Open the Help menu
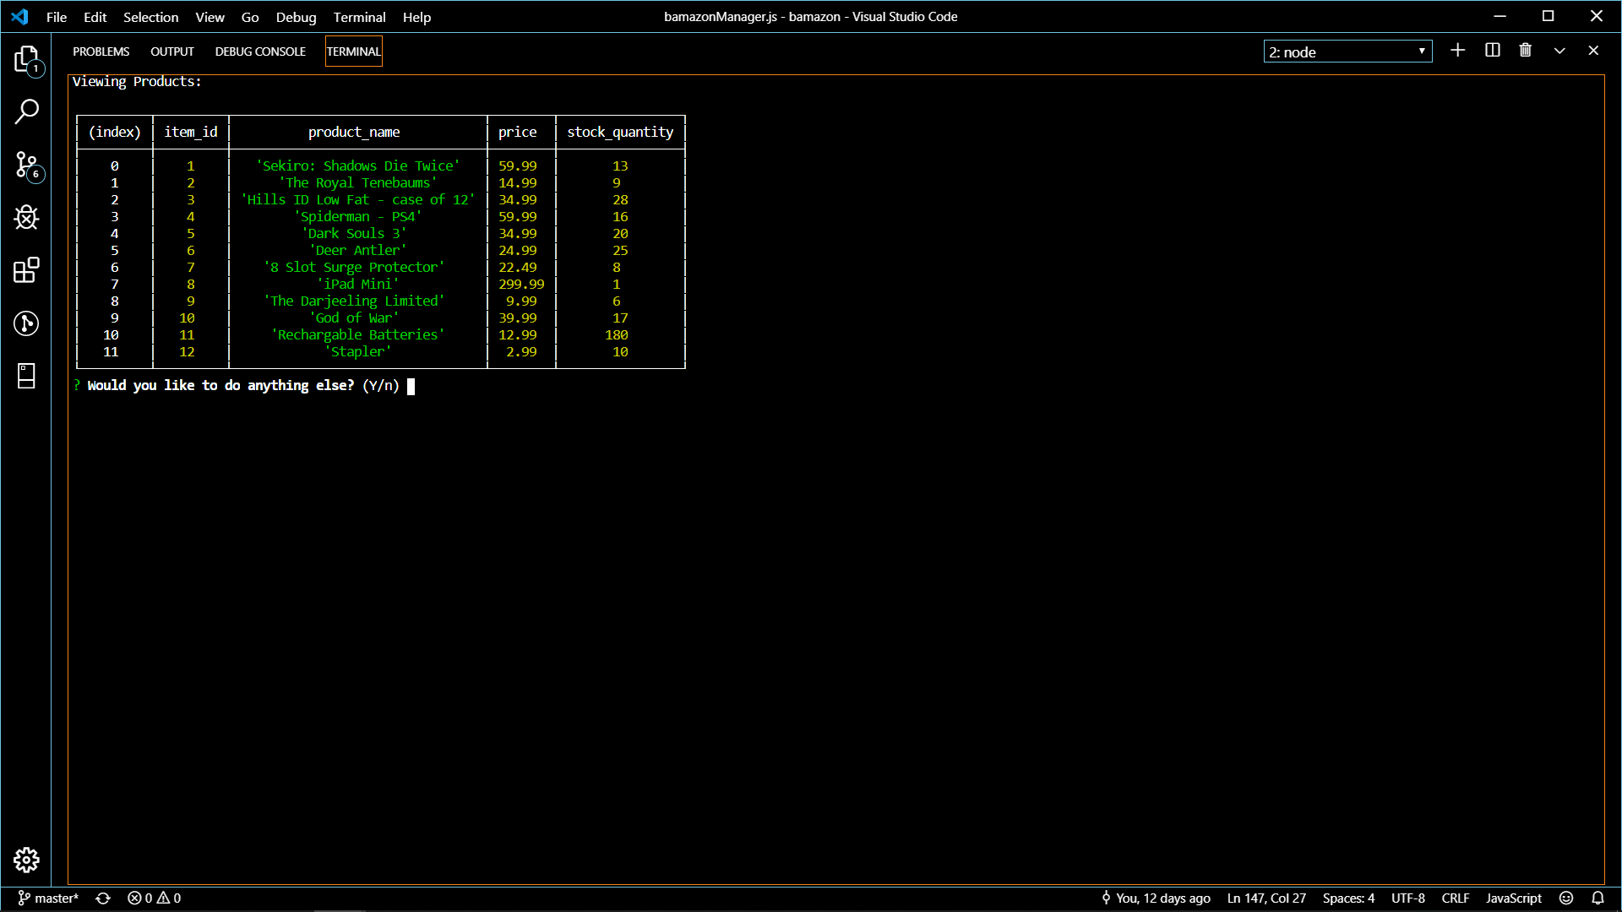This screenshot has height=912, width=1622. [x=417, y=17]
